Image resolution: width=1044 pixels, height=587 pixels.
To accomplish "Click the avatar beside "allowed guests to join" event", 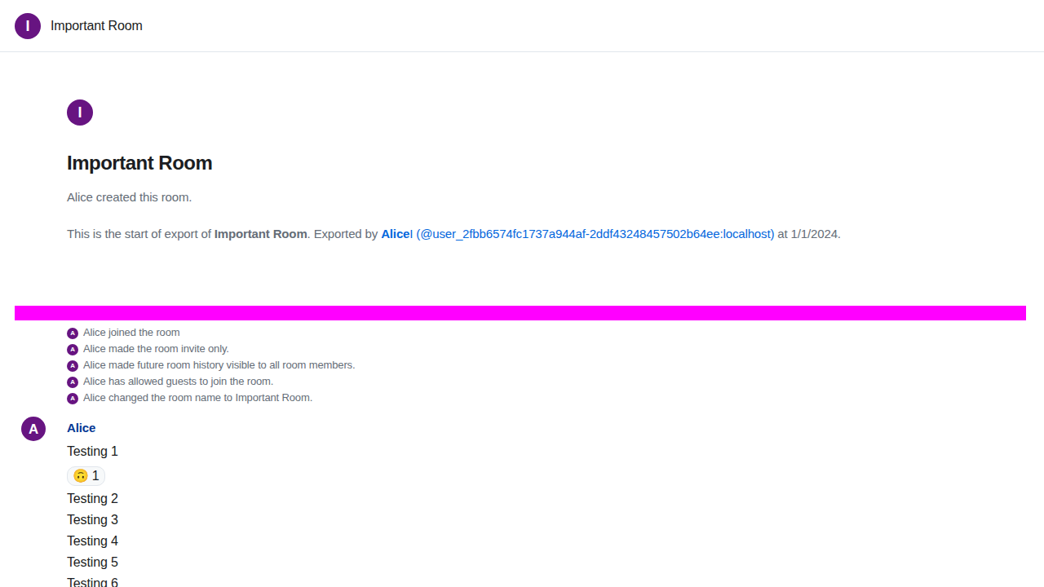I will click(73, 382).
